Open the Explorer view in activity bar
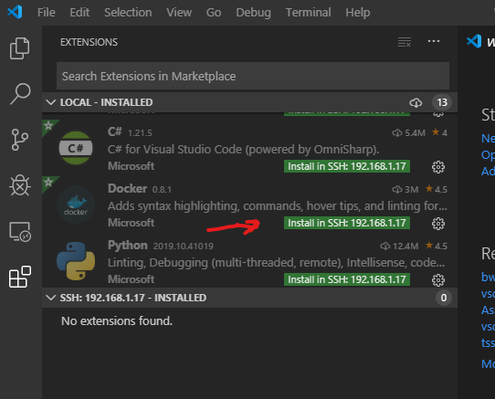495x399 pixels. point(19,48)
